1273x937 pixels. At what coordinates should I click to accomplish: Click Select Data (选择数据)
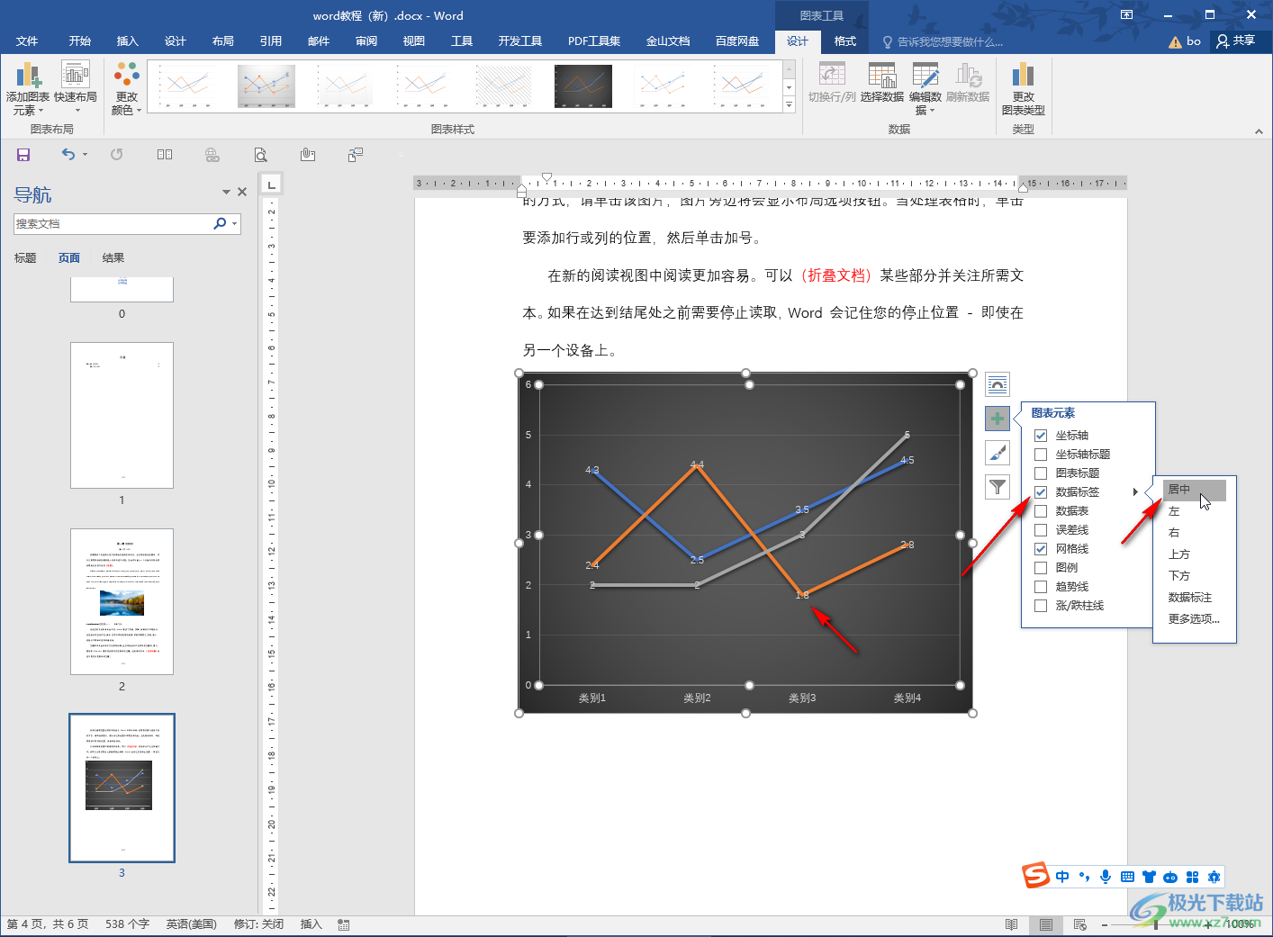click(x=881, y=83)
